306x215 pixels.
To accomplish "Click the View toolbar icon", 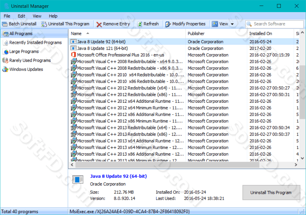I will (x=215, y=24).
